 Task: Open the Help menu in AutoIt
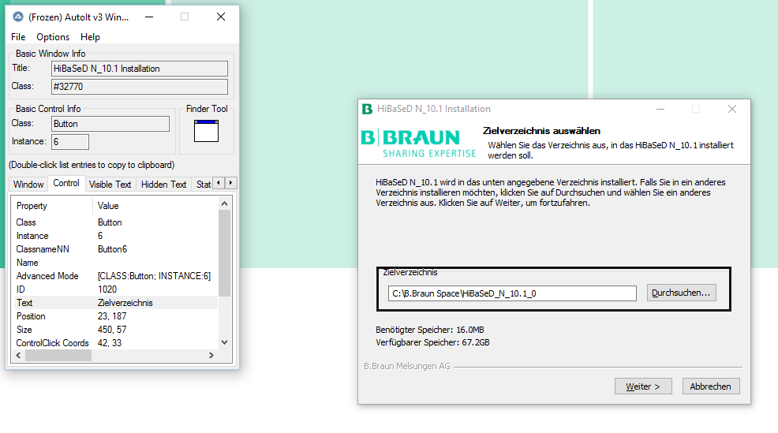coord(90,37)
